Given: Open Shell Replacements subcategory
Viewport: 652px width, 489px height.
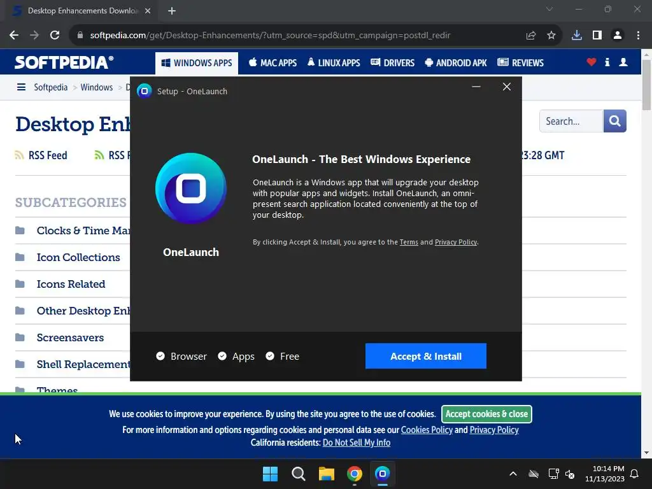Looking at the screenshot, I should pos(83,364).
